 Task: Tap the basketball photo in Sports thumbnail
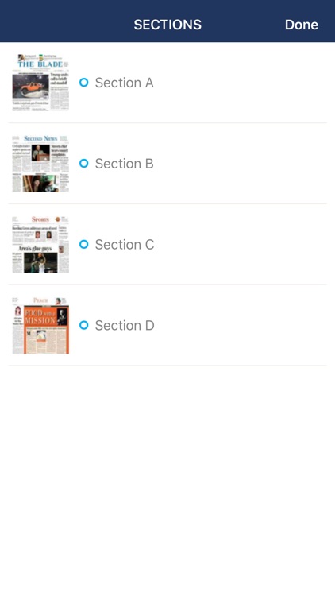(x=40, y=263)
